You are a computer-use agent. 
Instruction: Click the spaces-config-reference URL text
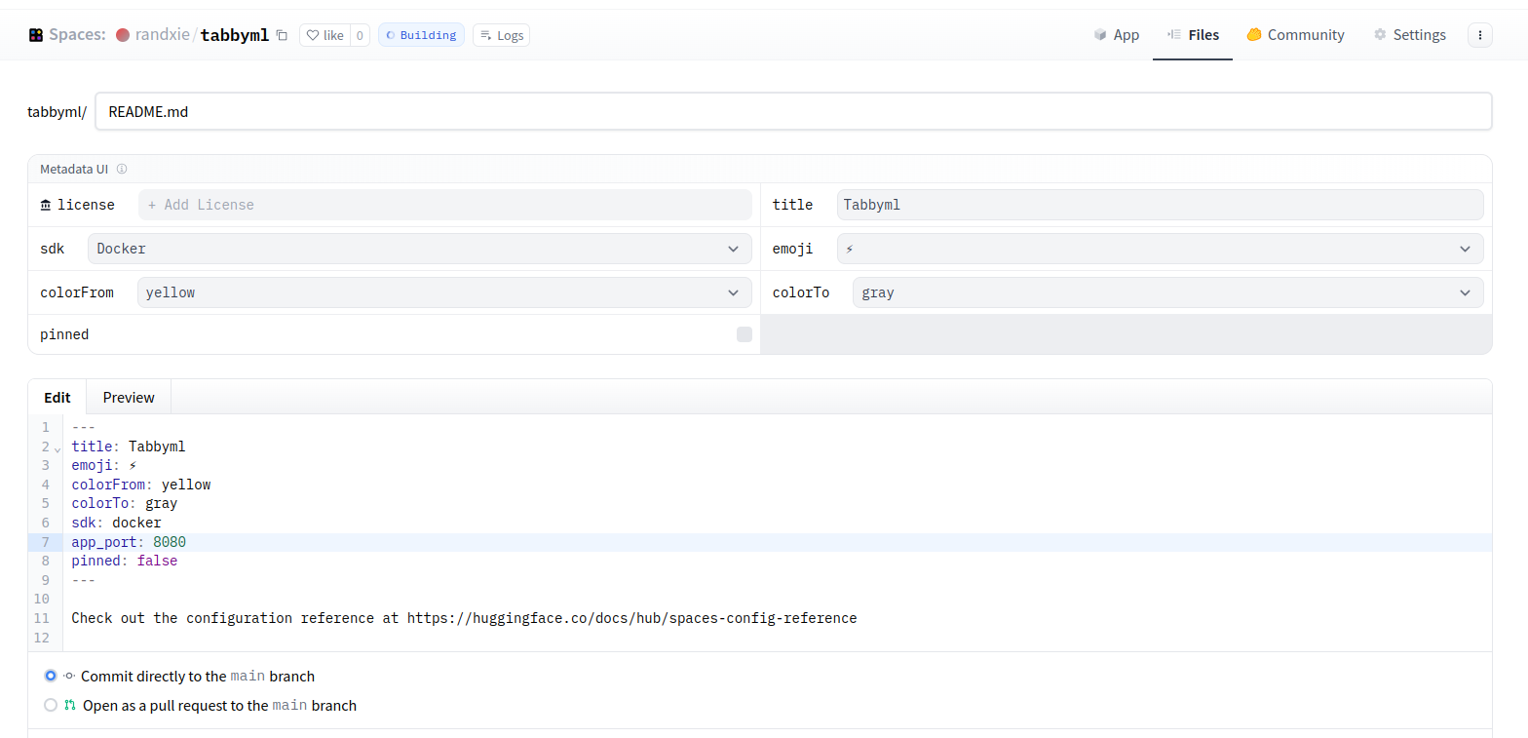tap(632, 618)
